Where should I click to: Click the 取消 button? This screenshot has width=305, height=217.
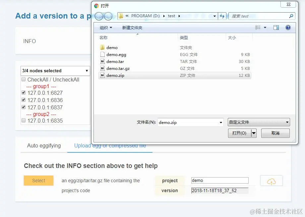(275, 133)
